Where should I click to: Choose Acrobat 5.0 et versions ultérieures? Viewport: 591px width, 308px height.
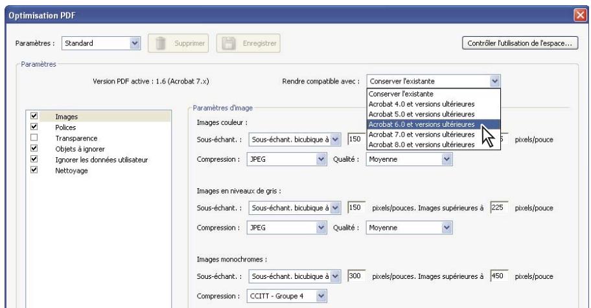(434, 114)
